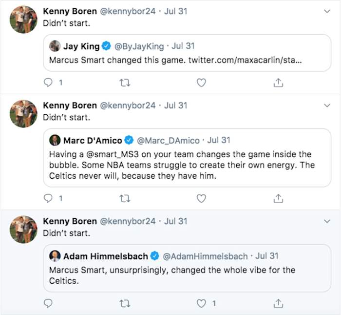This screenshot has width=341, height=315.
Task: Click Kenny Boren's avatar on the first tweet
Action: (x=23, y=20)
